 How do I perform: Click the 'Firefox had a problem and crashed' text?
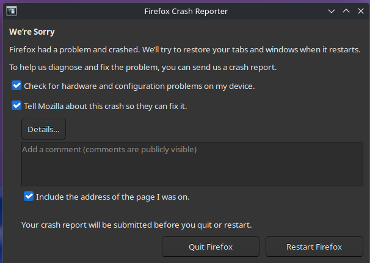pyautogui.click(x=74, y=50)
